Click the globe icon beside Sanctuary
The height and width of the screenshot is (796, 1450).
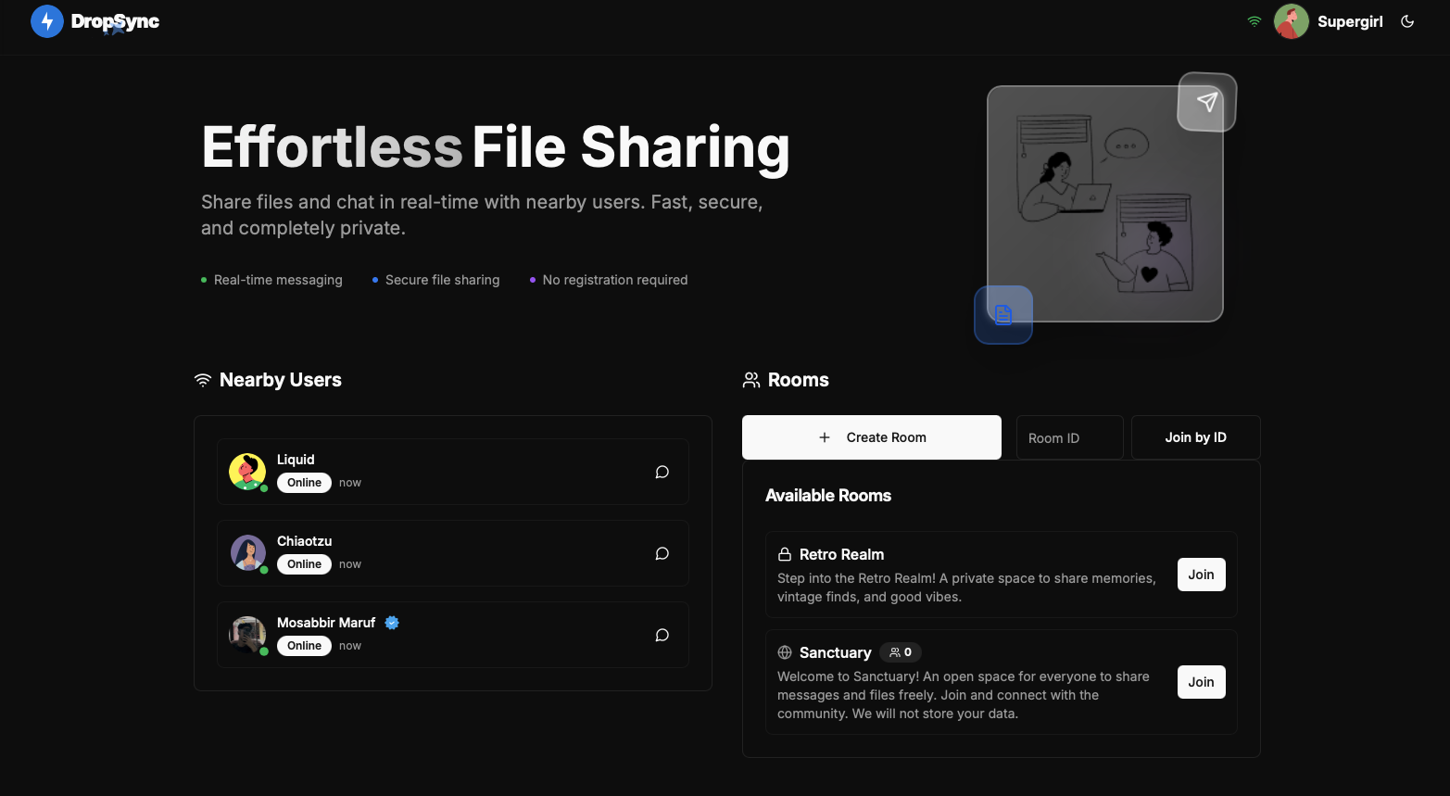(x=785, y=652)
